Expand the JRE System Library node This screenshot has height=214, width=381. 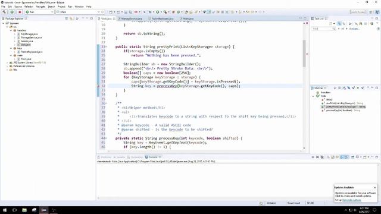(x=7, y=62)
